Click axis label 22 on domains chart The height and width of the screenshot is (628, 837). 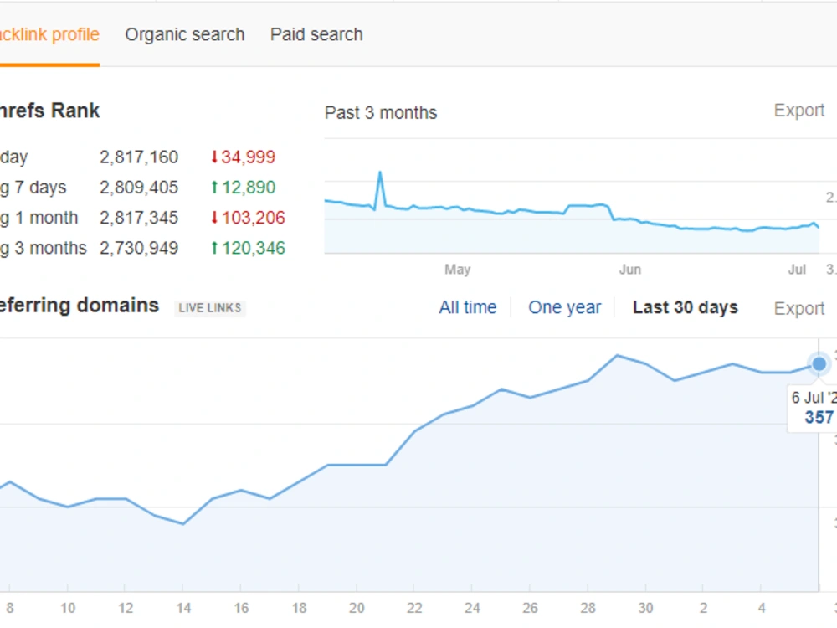coord(414,608)
